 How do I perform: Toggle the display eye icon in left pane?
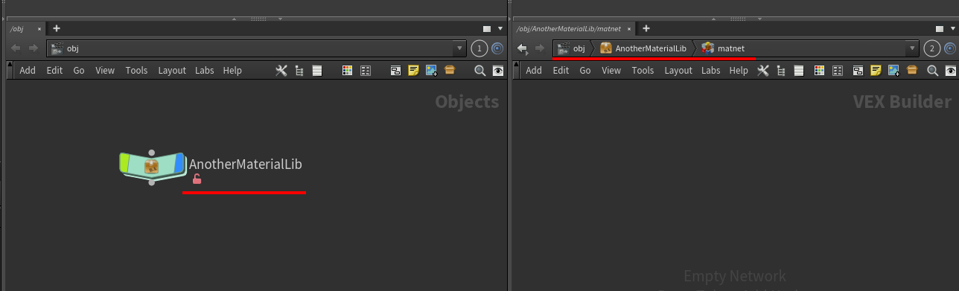point(498,71)
